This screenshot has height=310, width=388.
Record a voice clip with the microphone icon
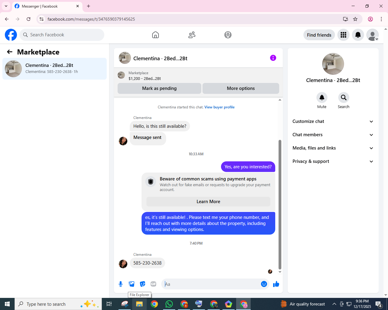[121, 284]
